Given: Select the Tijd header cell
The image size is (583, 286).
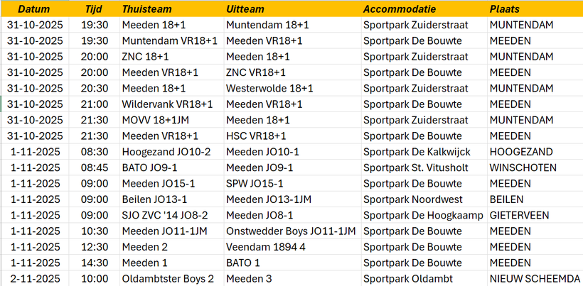Looking at the screenshot, I should pyautogui.click(x=93, y=9).
